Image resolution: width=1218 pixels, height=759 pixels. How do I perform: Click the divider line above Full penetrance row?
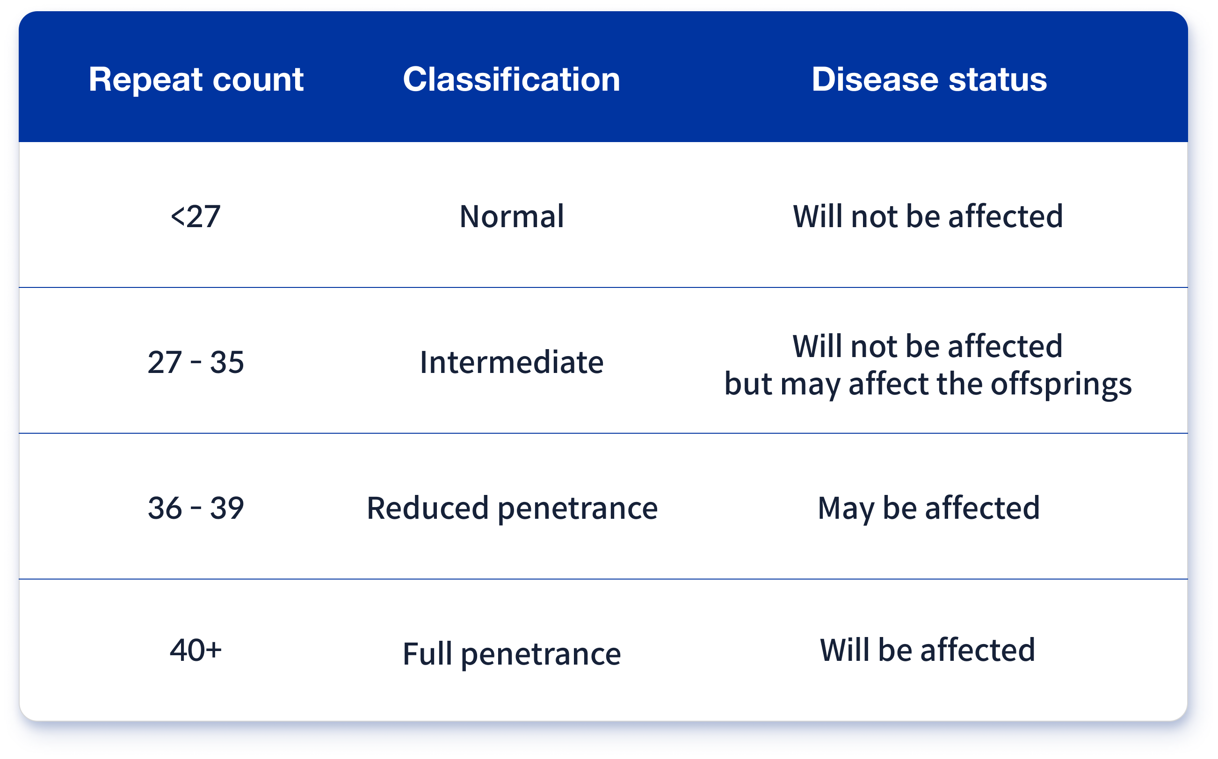[603, 579]
